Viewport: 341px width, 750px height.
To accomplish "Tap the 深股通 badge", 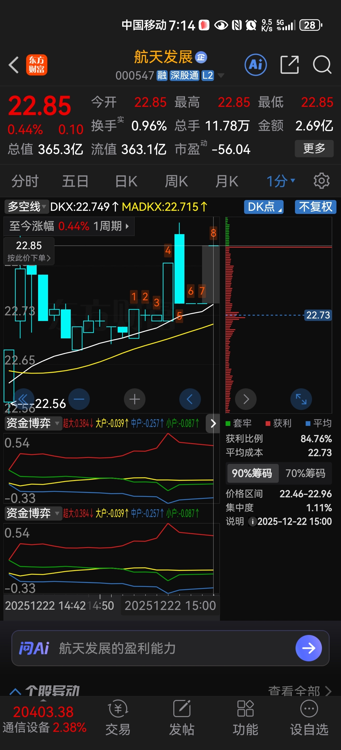I will coord(184,75).
